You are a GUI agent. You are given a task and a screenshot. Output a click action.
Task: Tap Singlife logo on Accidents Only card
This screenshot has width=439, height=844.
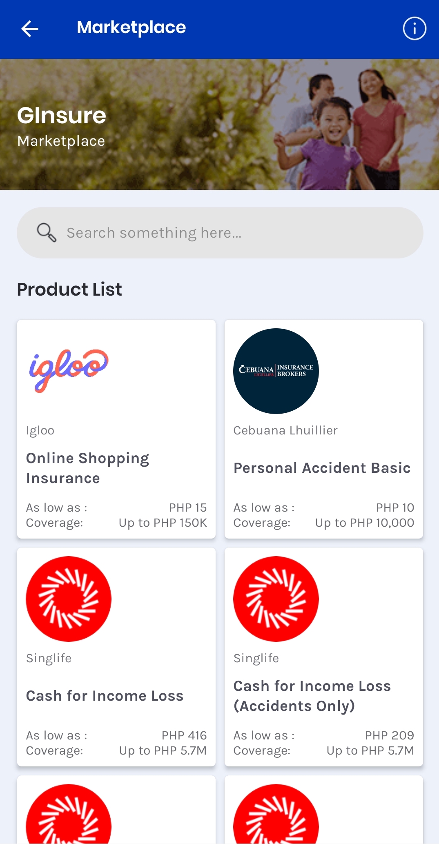[x=276, y=599]
